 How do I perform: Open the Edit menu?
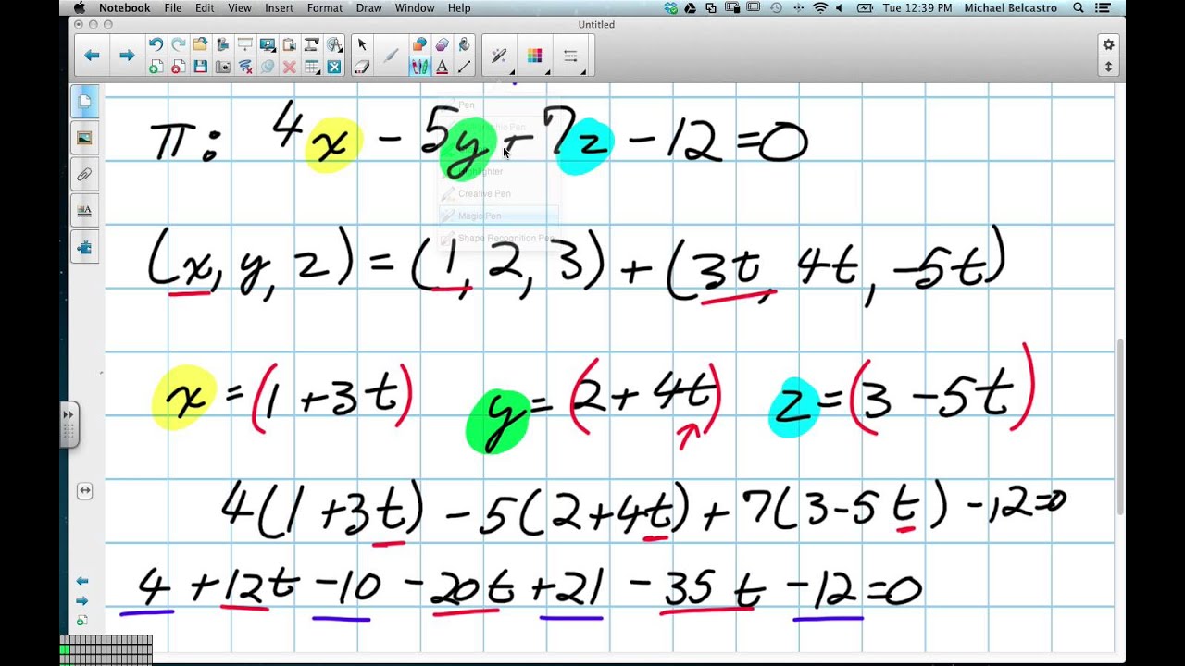[205, 8]
